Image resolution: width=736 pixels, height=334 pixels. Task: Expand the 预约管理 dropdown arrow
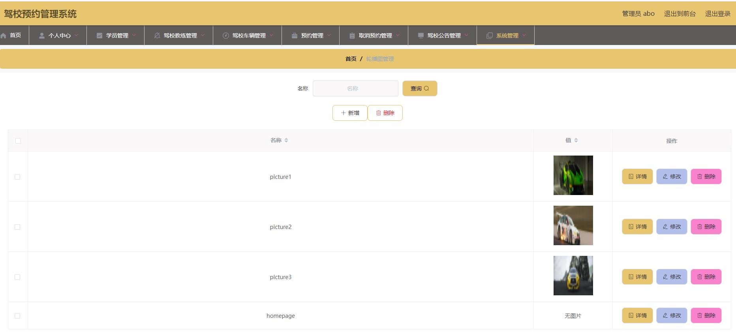(329, 35)
